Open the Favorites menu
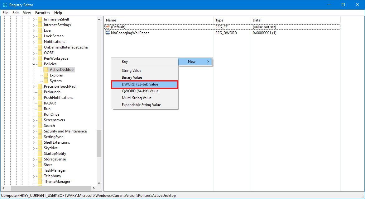Screen dimensions: 365x199 [42, 13]
